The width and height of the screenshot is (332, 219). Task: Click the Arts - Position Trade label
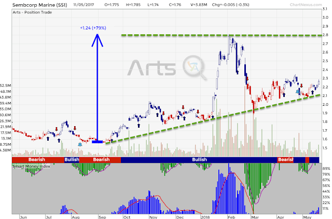pyautogui.click(x=32, y=12)
